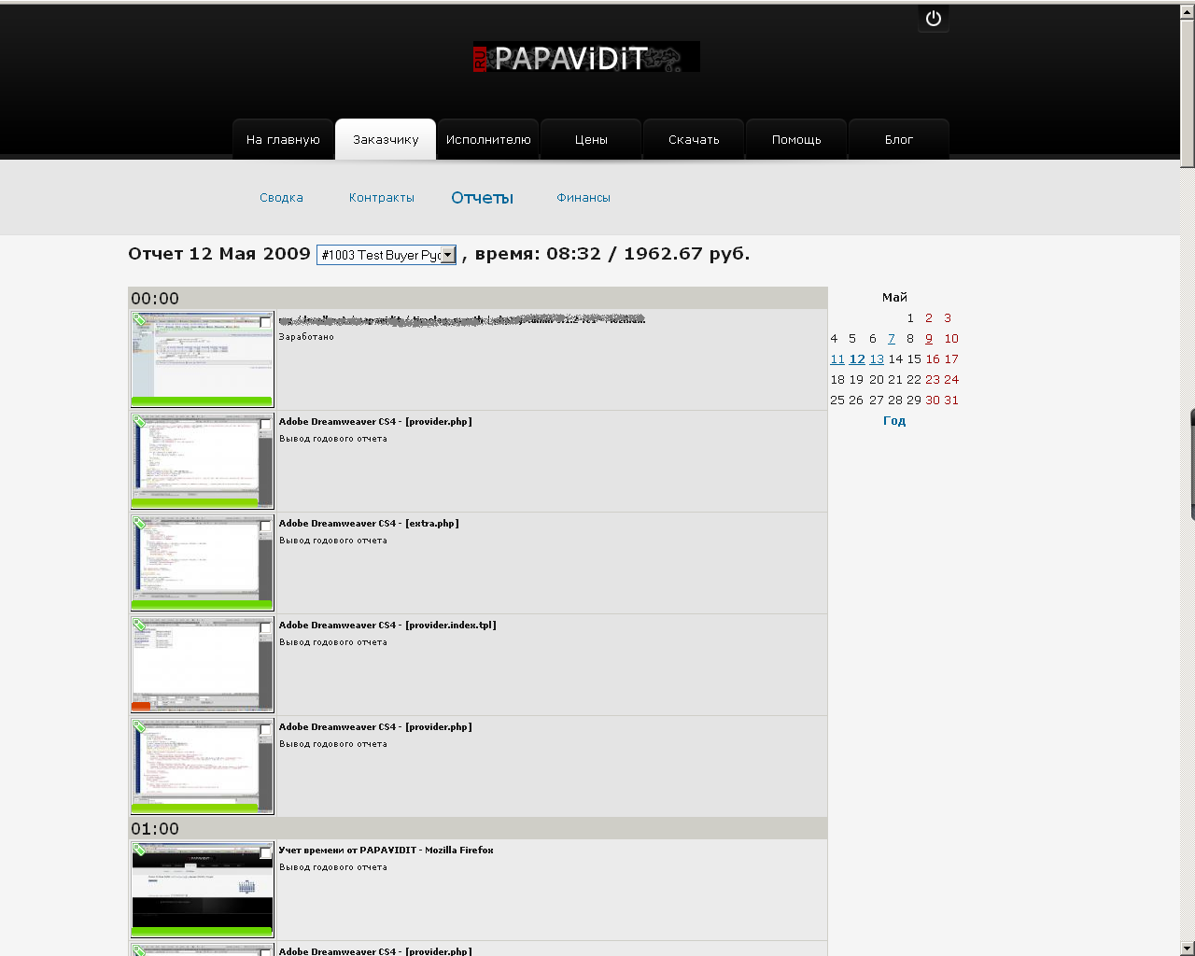Click 'Вывод годового отчета' under Mozilla Firefox title
The height and width of the screenshot is (956, 1195).
(x=333, y=867)
